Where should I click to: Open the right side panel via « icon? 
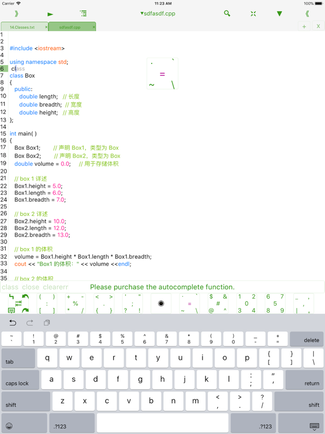[x=307, y=14]
